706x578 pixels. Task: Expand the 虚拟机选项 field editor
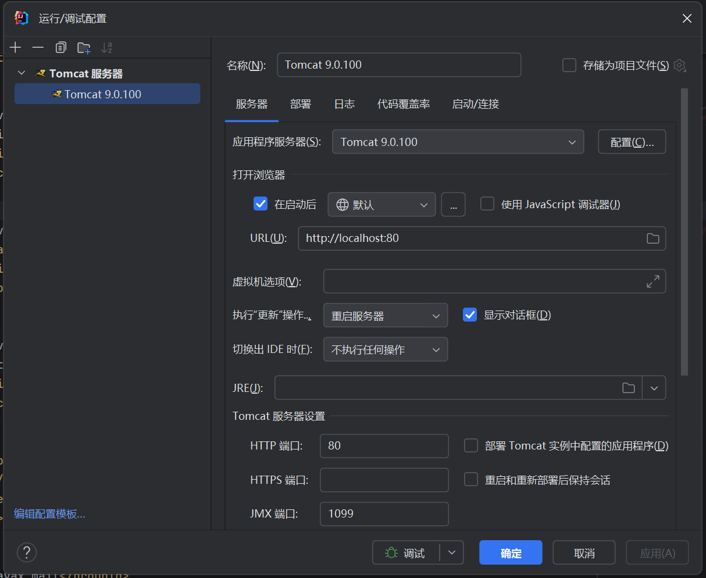(653, 281)
